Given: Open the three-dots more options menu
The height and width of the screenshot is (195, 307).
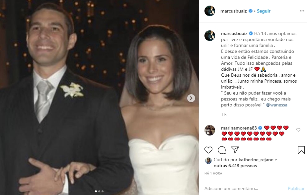Looking at the screenshot, I should [302, 11].
